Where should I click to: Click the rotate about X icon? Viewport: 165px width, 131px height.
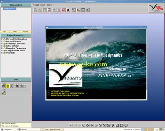coord(96,125)
